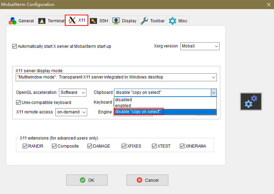Toggle the XFIXES extension checkbox
Viewport: 274px width, 194px height.
pyautogui.click(x=124, y=146)
